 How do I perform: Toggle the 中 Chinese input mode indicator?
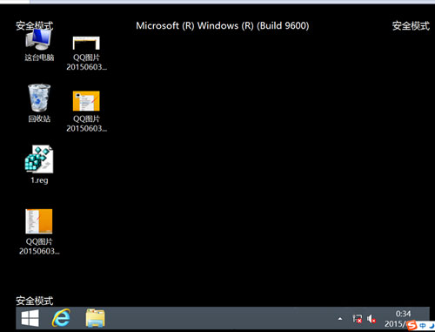[423, 326]
